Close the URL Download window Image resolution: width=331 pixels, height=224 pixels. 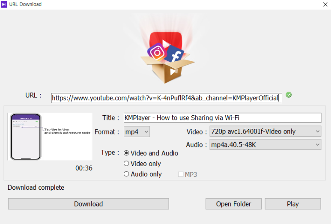[x=325, y=4]
